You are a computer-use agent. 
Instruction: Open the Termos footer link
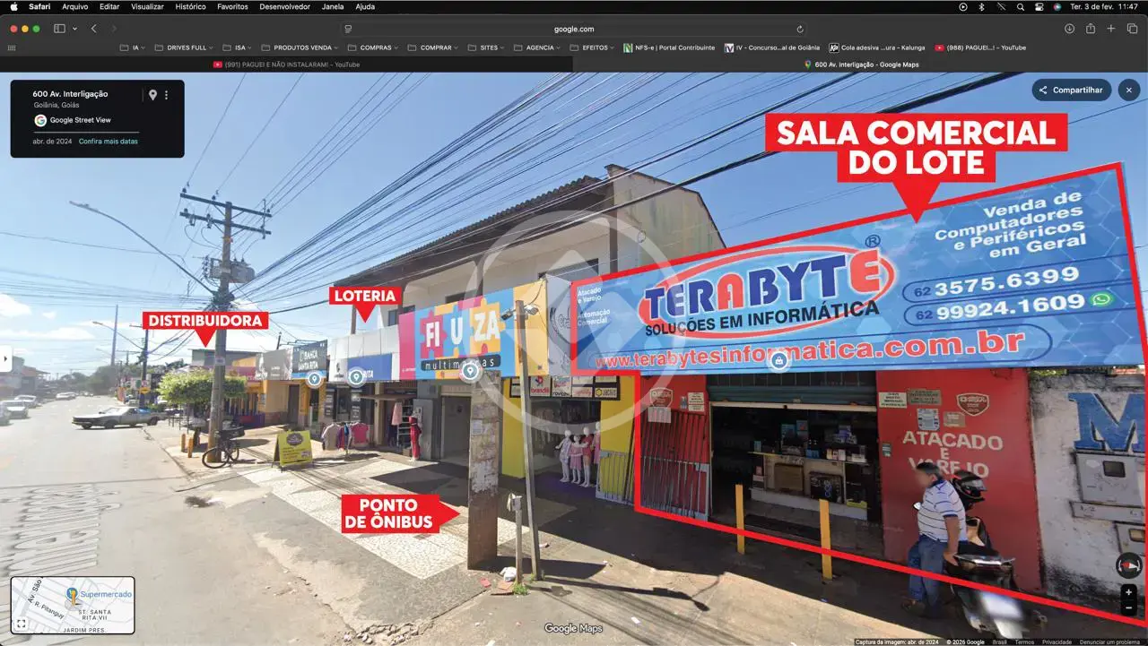(x=1024, y=642)
